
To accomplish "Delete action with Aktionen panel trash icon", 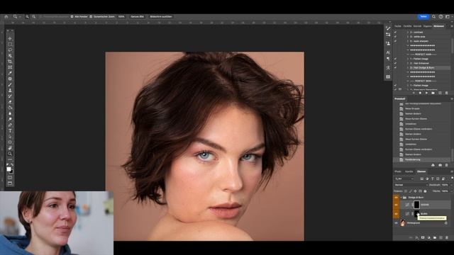I will pyautogui.click(x=446, y=93).
